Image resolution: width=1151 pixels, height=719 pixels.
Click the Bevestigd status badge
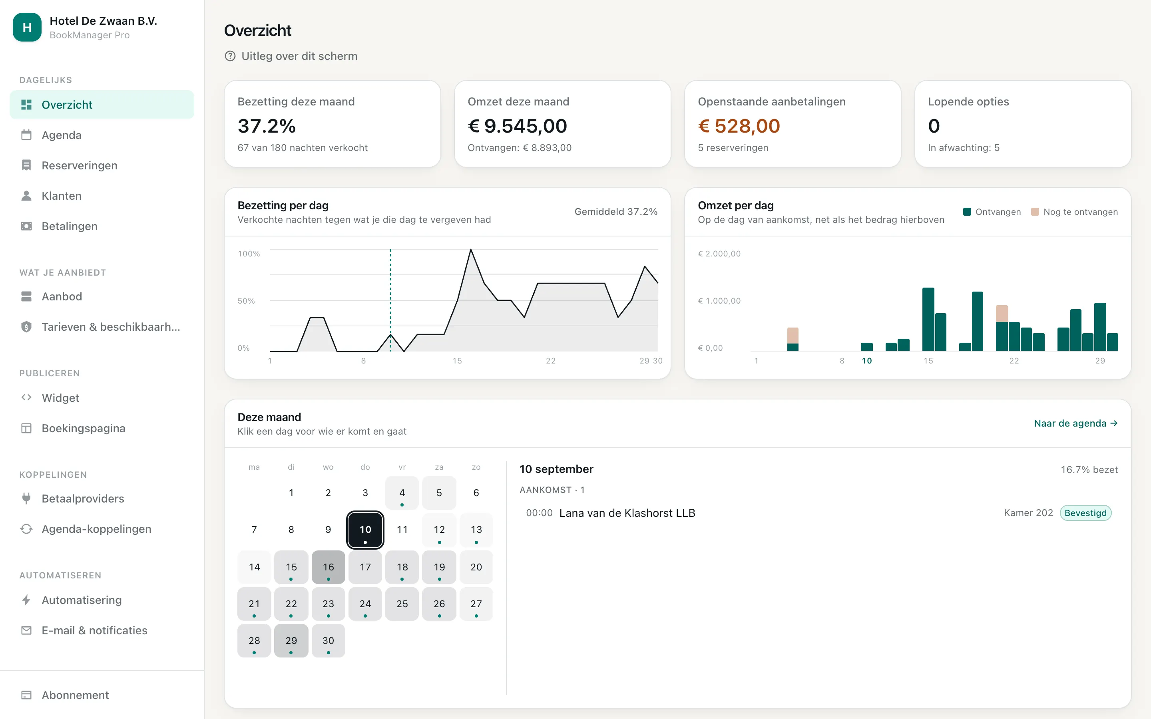coord(1085,513)
